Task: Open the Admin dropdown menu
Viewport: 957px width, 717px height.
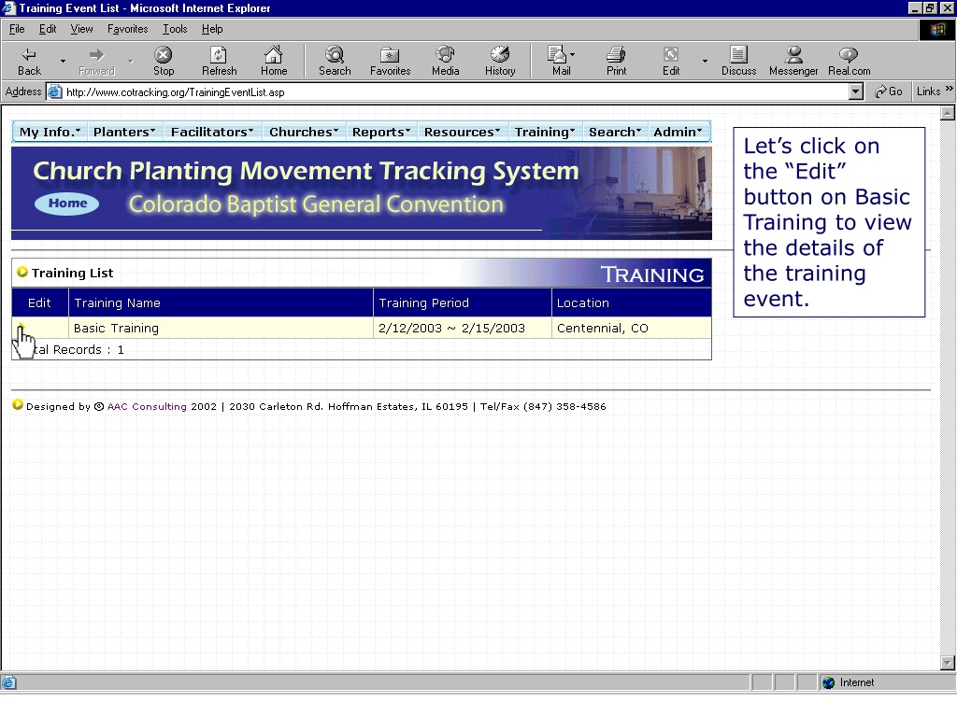Action: click(678, 132)
